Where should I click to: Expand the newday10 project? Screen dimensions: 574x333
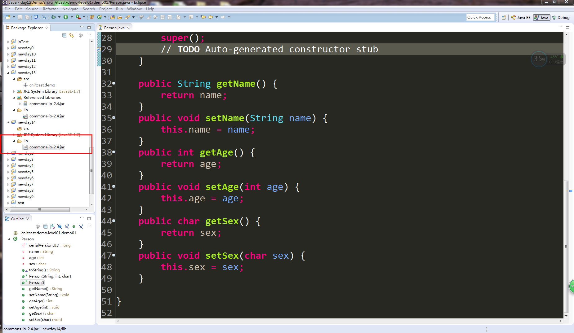coord(8,54)
